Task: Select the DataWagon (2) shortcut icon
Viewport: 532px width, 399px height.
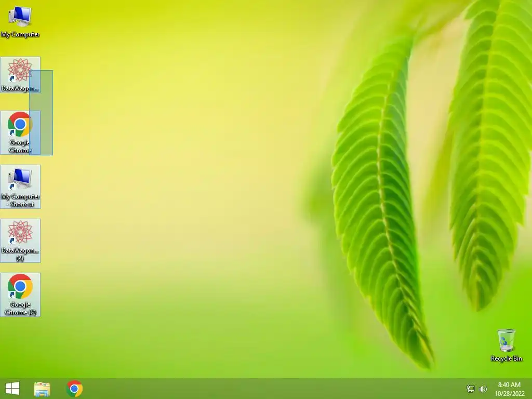Action: (x=20, y=241)
